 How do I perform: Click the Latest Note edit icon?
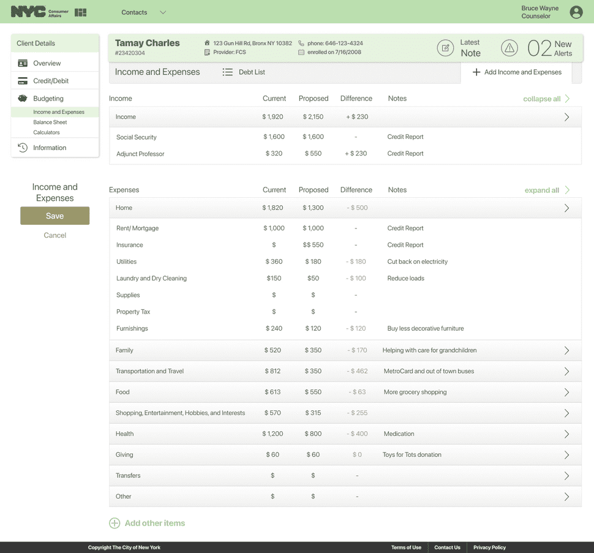tap(445, 48)
